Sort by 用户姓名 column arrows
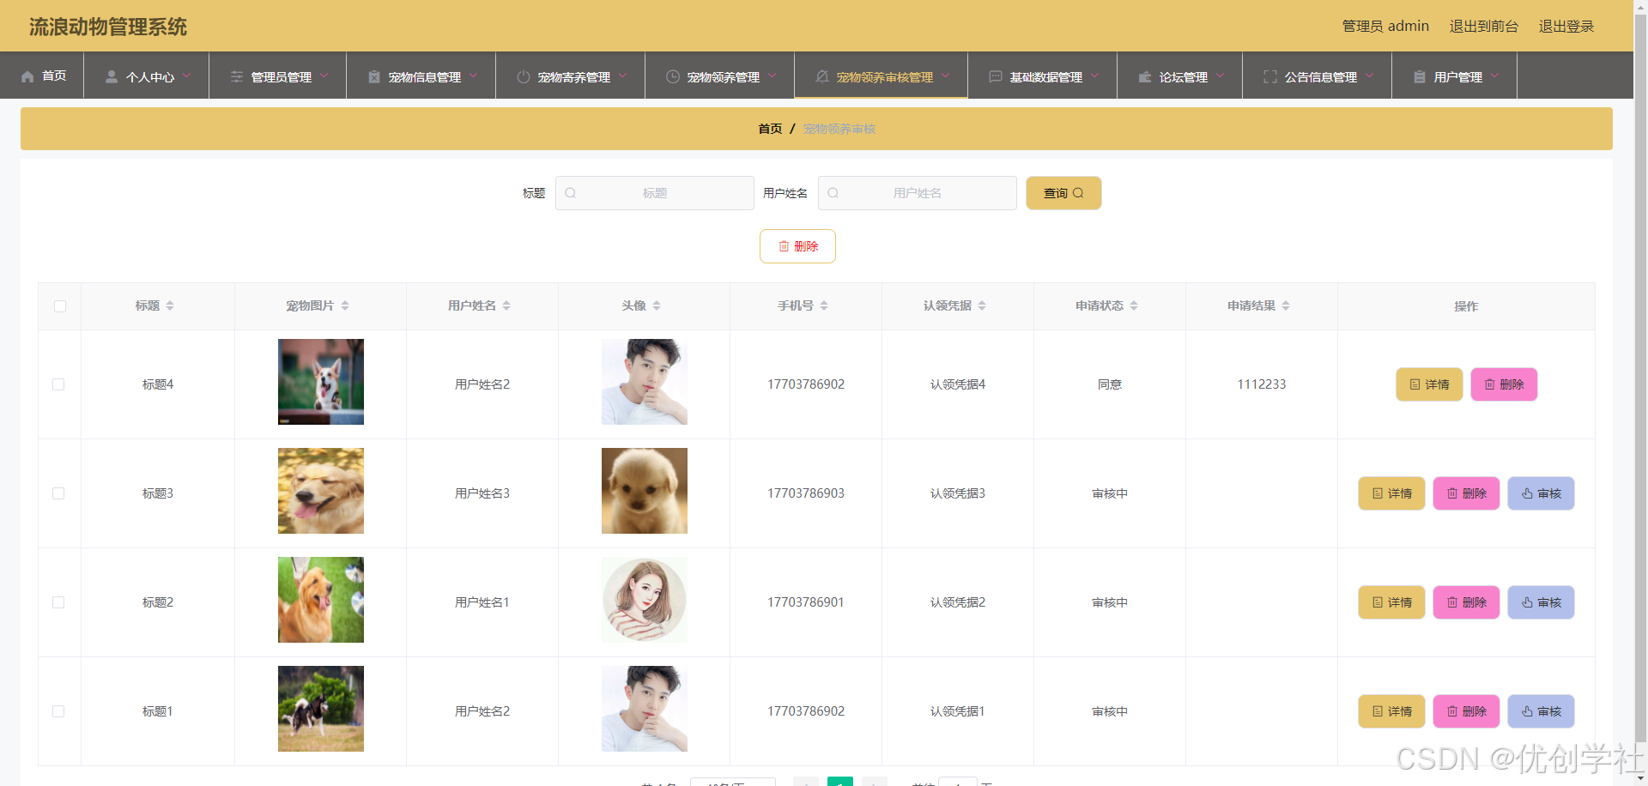Screen dimensions: 1648x786 click(506, 305)
